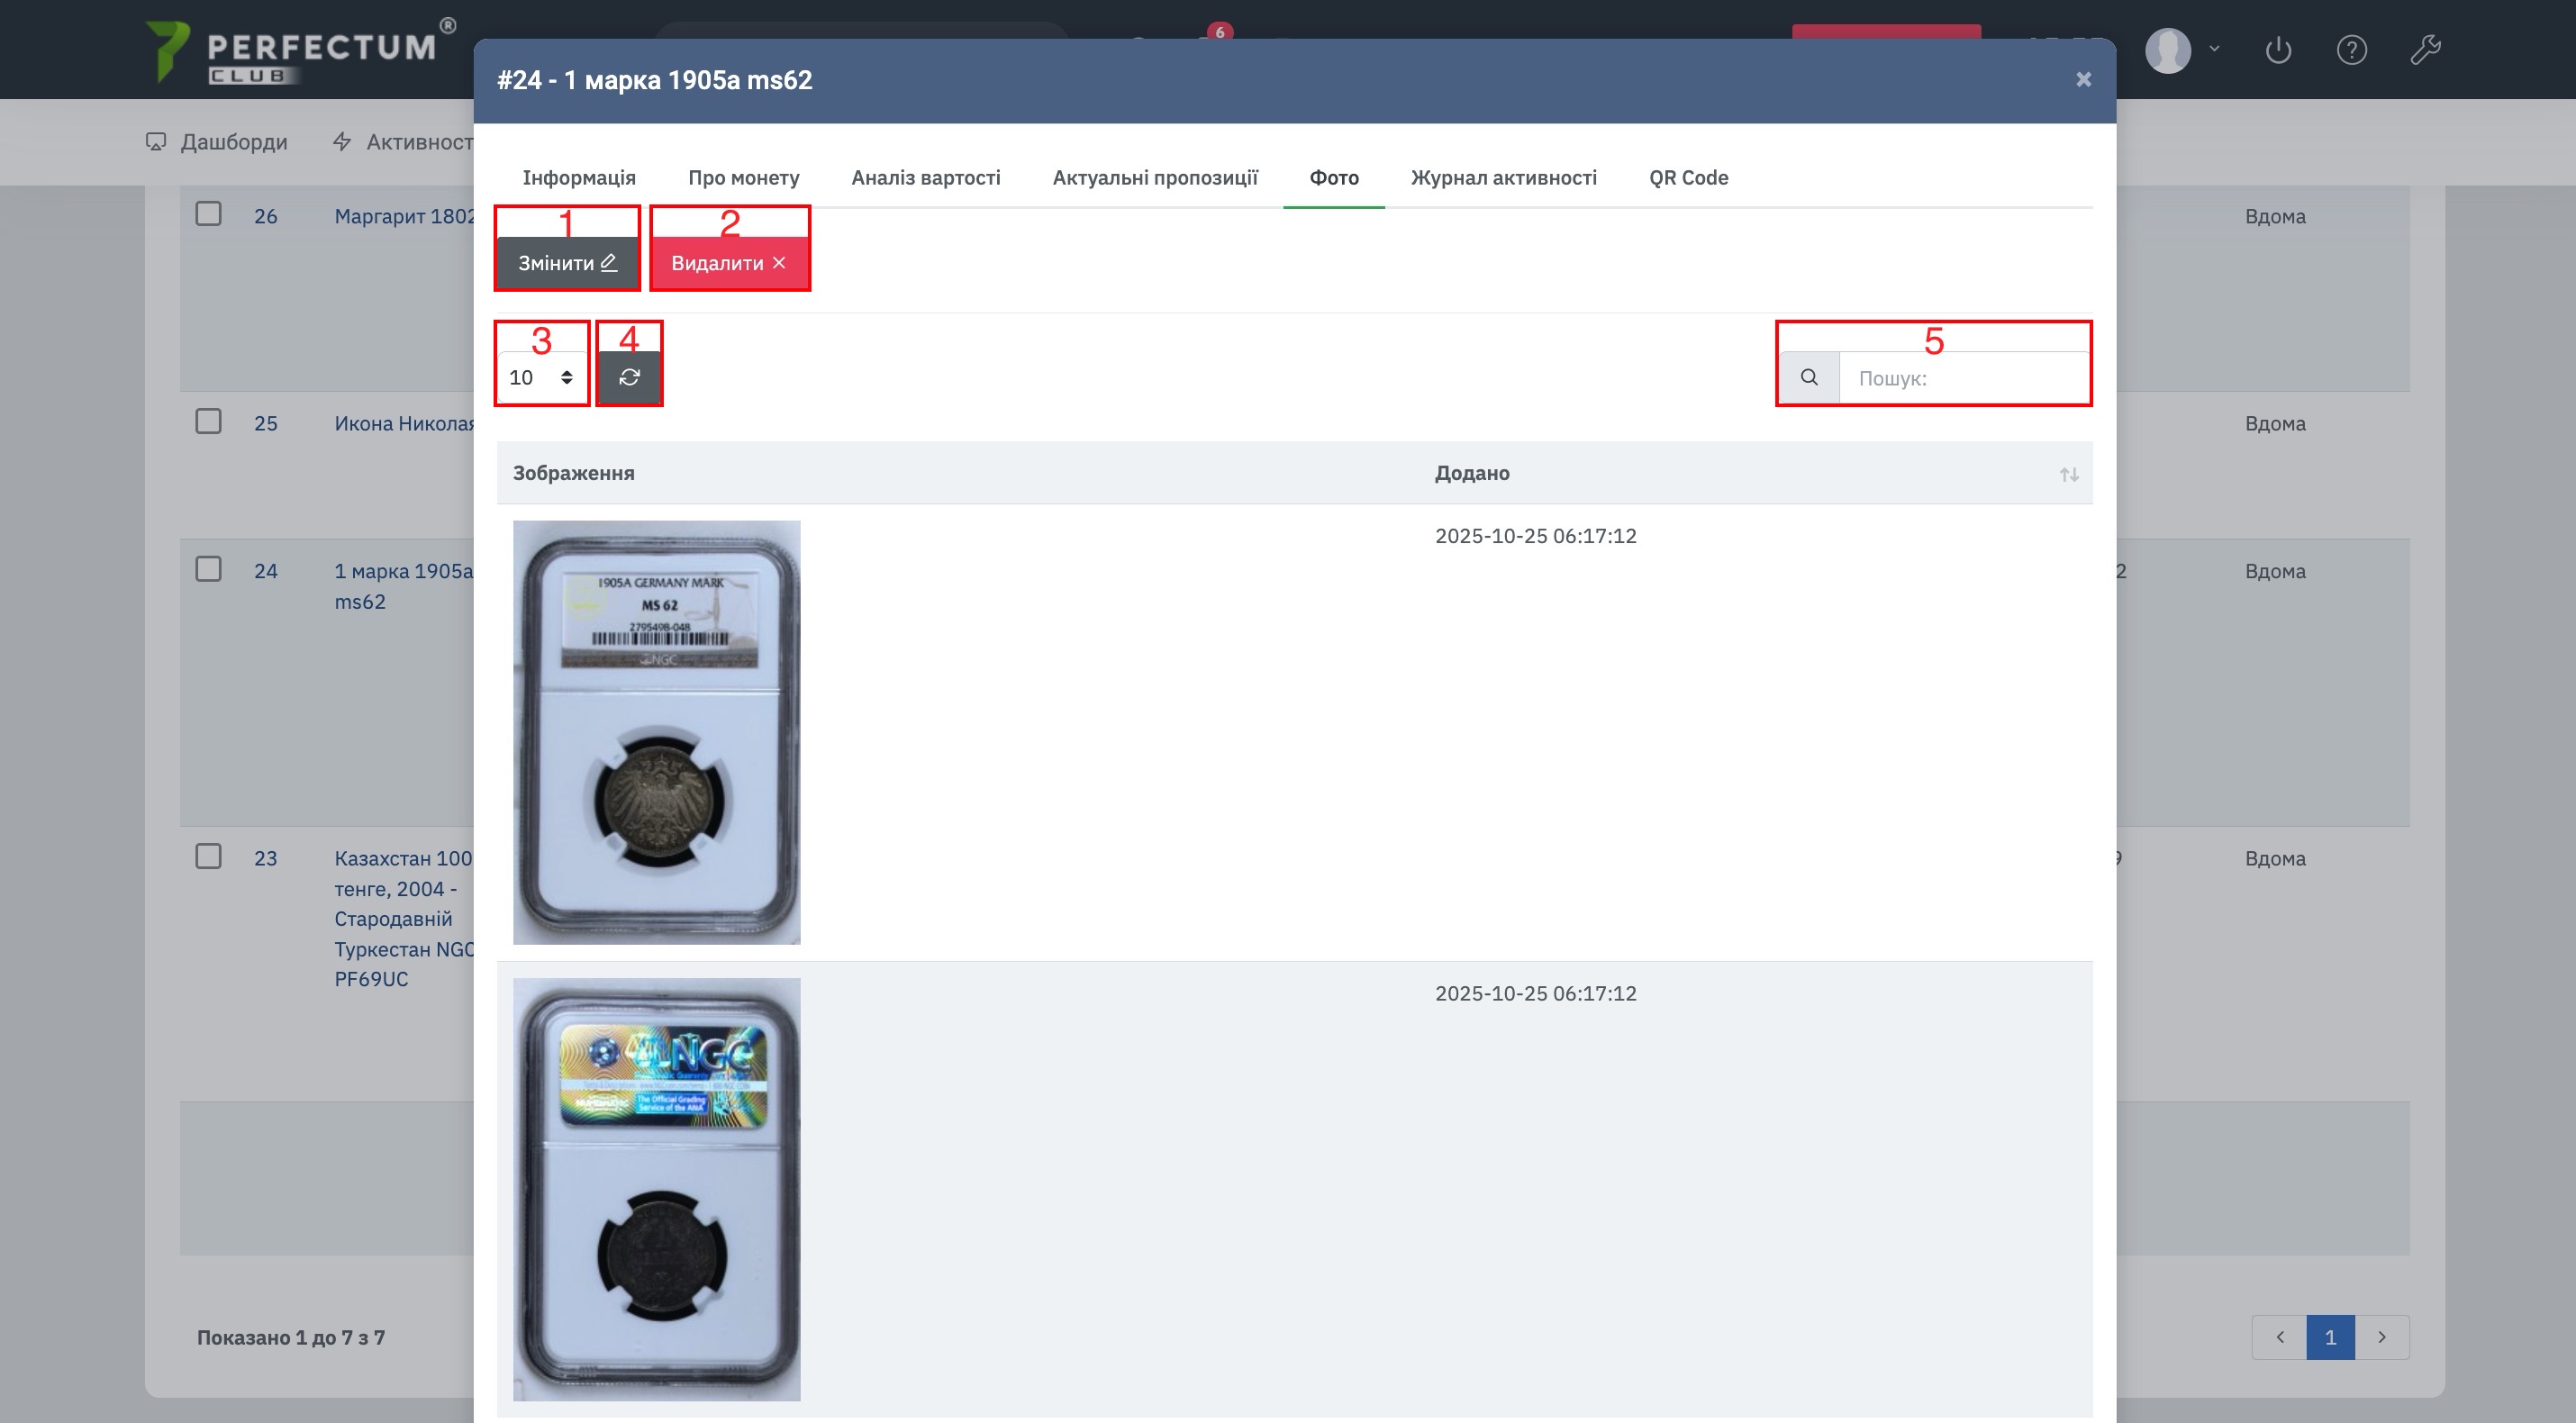The height and width of the screenshot is (1423, 2576).
Task: Tick the row 23 checkbox
Action: [208, 856]
